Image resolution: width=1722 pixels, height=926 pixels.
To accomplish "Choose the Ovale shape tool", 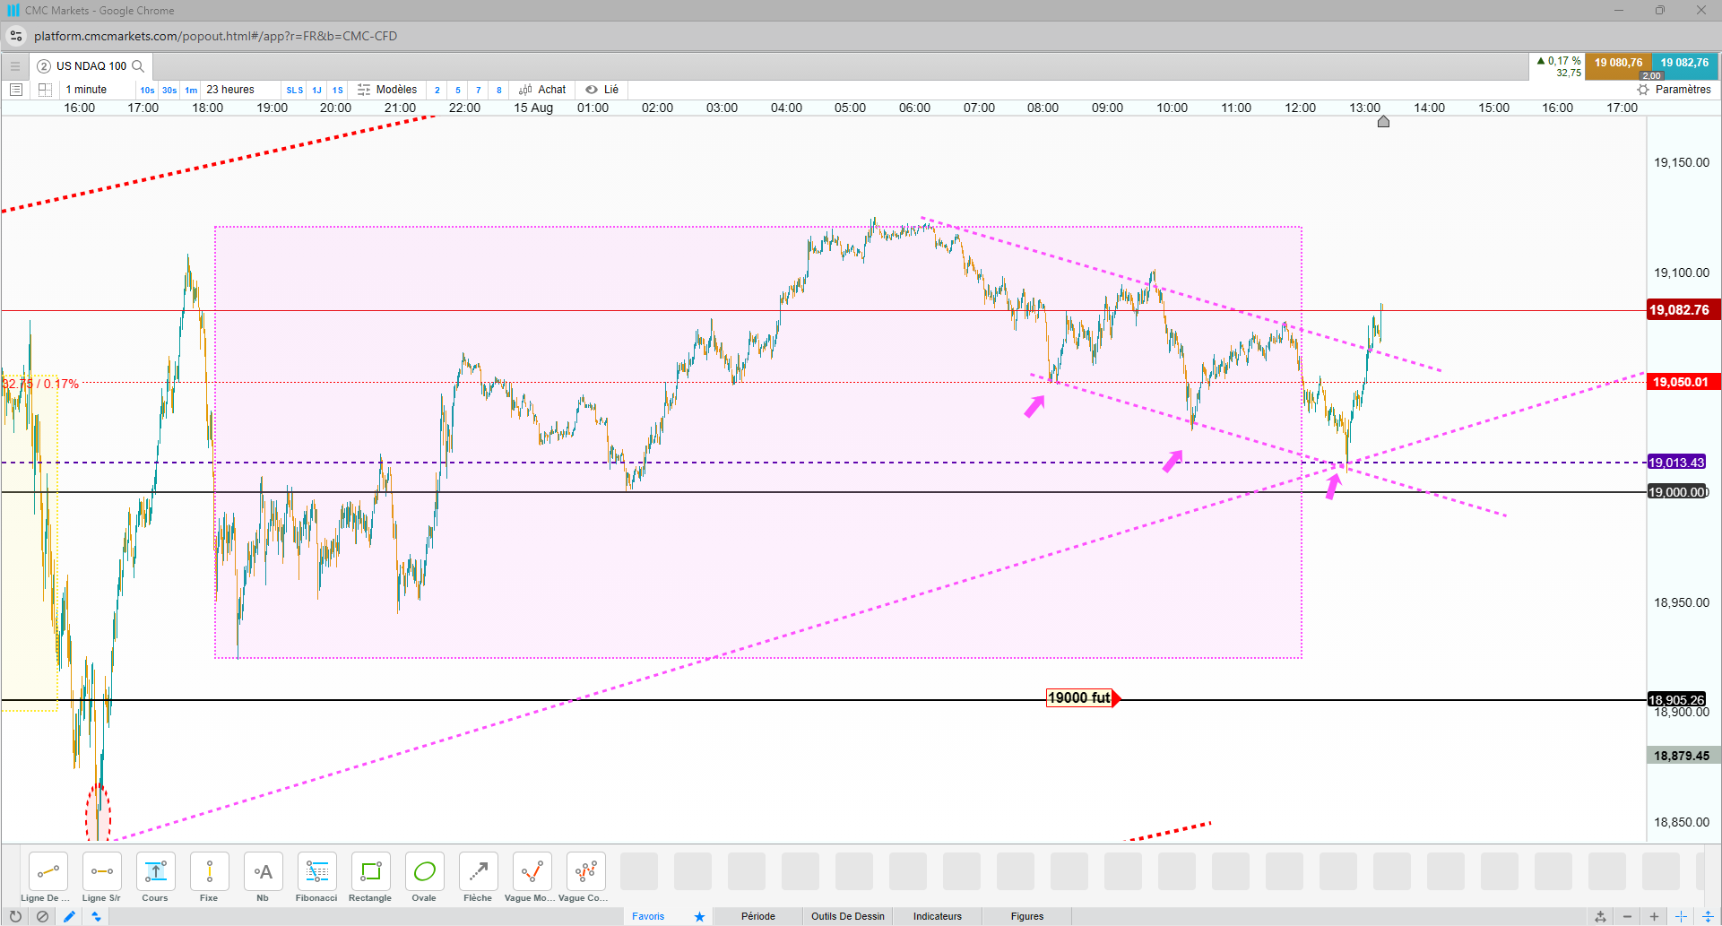I will (x=424, y=877).
